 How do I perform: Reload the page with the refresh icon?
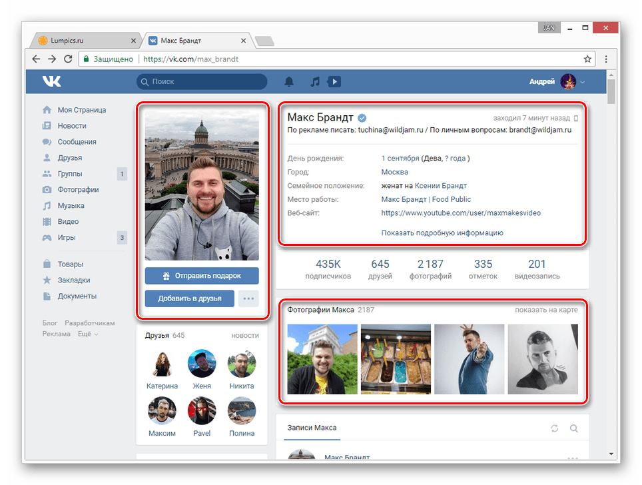[x=68, y=59]
